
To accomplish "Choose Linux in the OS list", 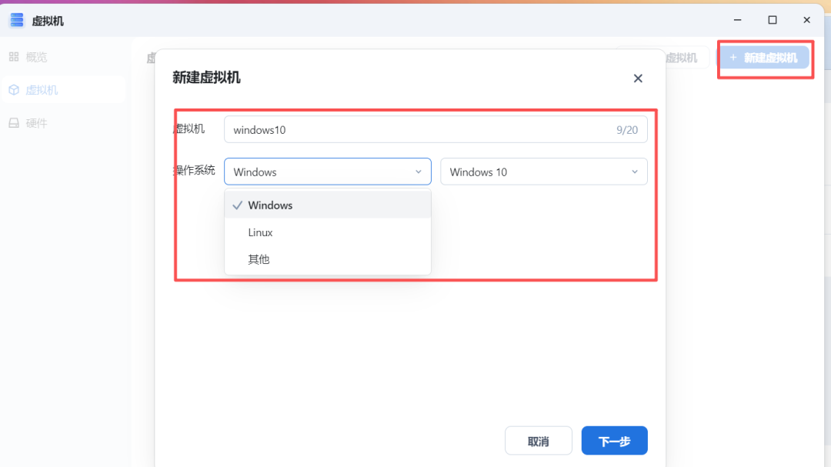I will click(328, 232).
